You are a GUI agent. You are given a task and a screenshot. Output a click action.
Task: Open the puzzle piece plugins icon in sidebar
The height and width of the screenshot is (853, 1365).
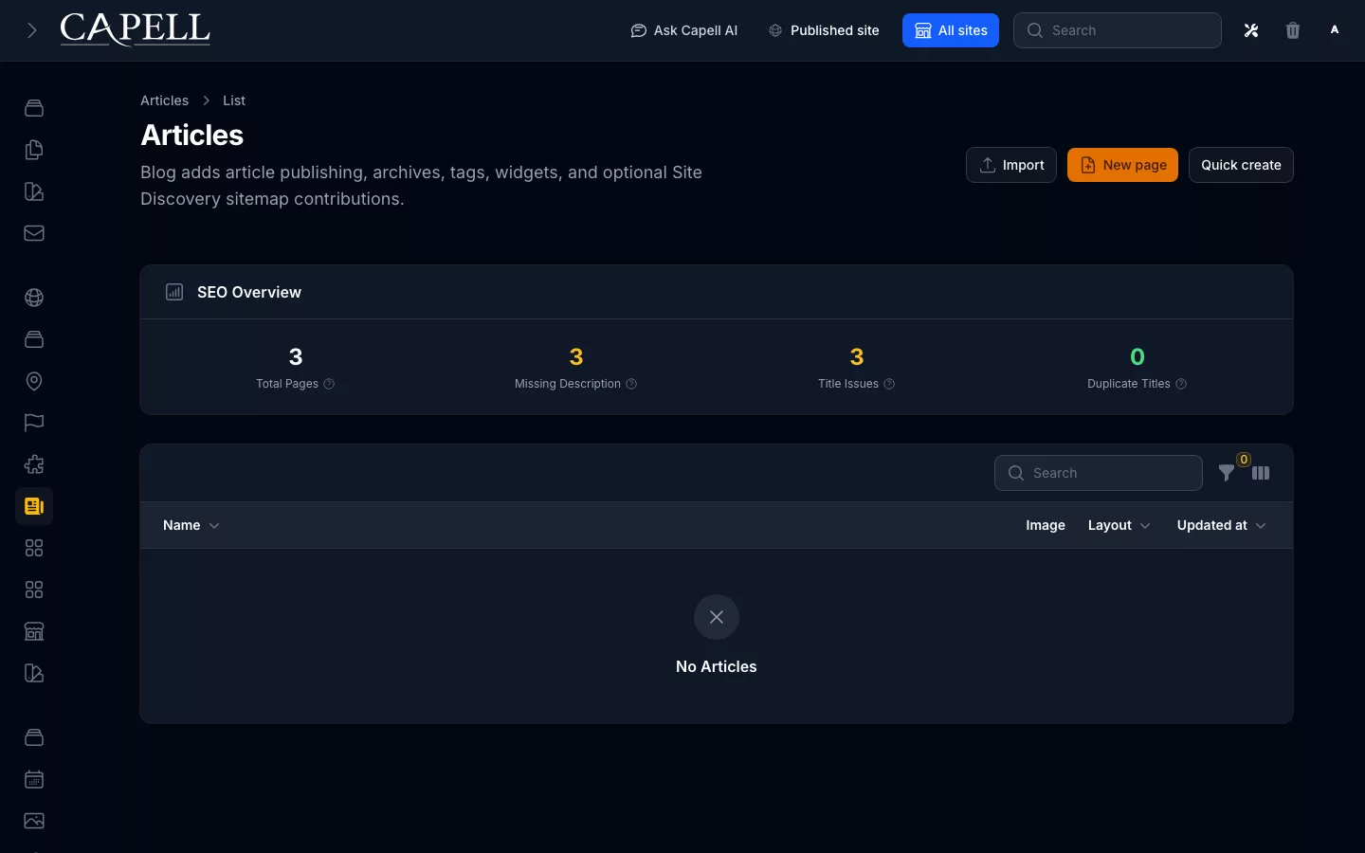click(x=34, y=464)
